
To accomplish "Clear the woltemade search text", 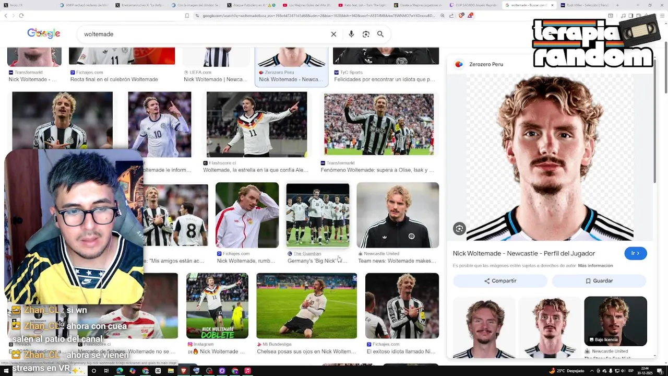I will 333,34.
